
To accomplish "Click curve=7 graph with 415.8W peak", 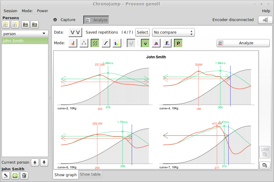I will click(x=207, y=144).
